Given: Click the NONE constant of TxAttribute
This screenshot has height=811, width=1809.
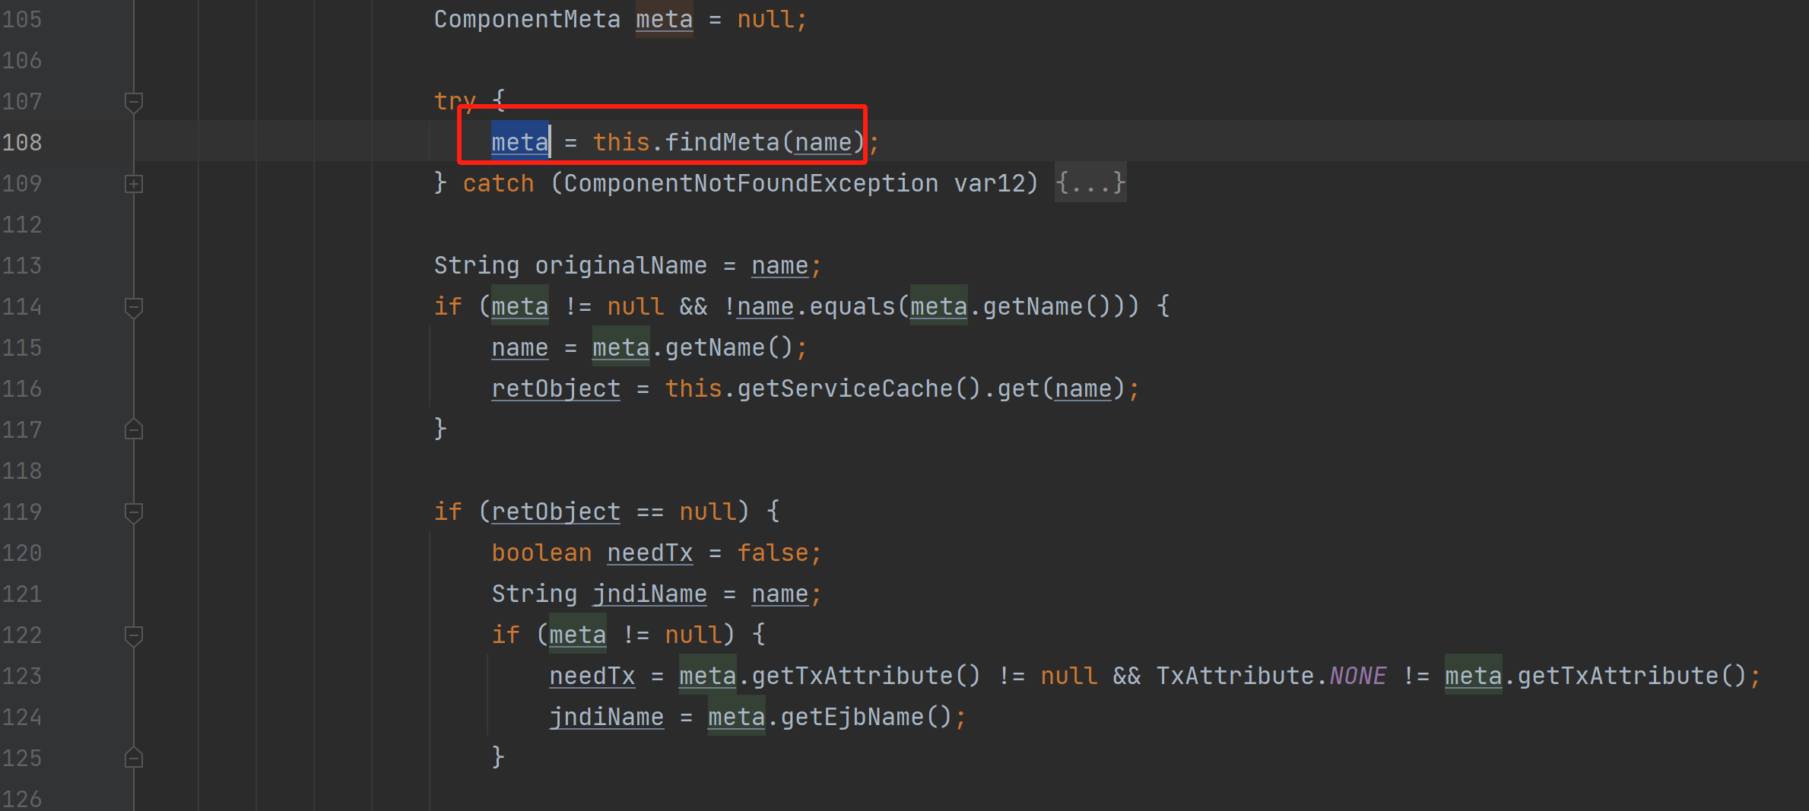Looking at the screenshot, I should [x=1357, y=676].
